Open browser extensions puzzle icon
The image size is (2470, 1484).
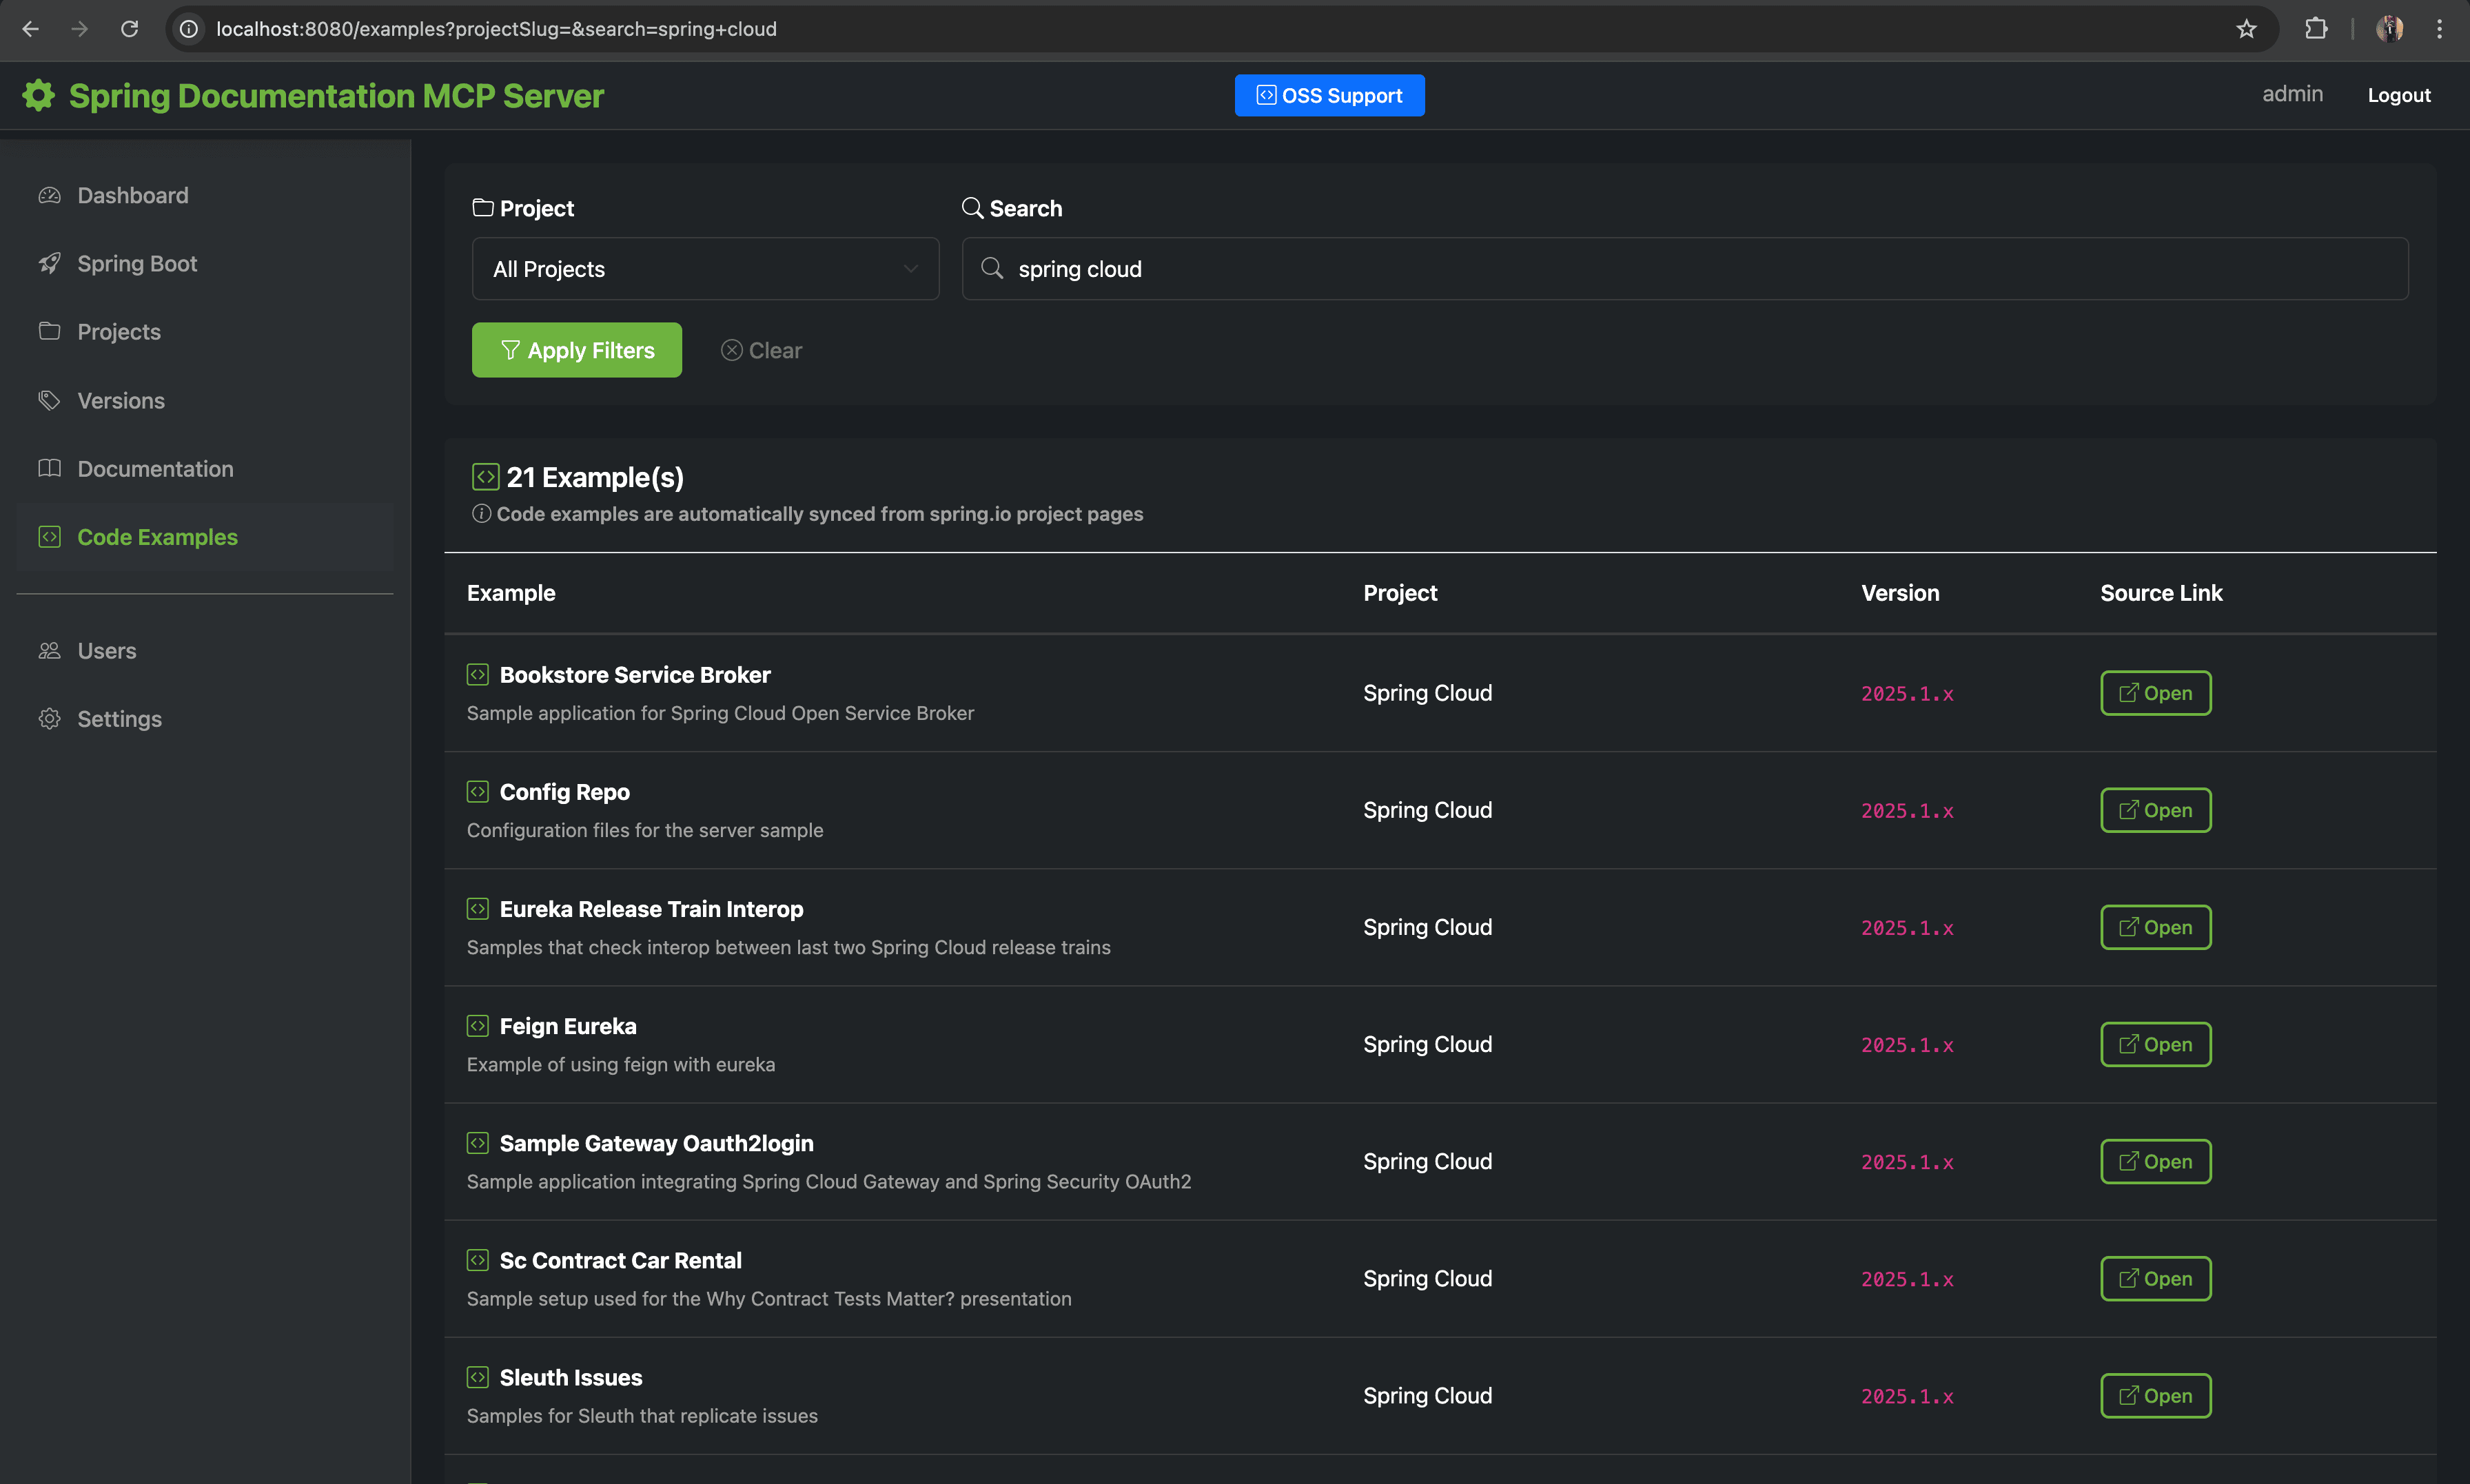[x=2316, y=29]
